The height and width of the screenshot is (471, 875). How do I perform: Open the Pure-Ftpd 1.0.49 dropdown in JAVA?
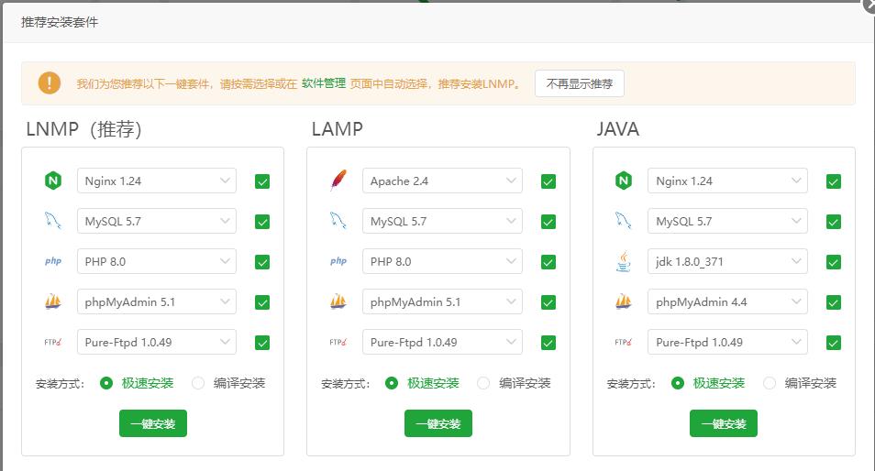727,342
